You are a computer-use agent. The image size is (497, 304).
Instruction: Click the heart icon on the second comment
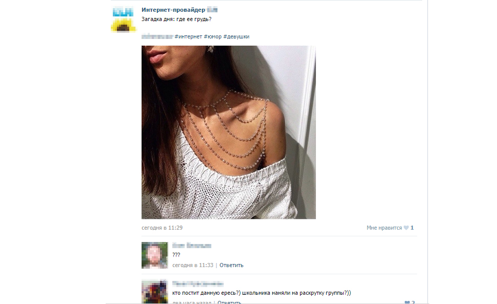[407, 302]
